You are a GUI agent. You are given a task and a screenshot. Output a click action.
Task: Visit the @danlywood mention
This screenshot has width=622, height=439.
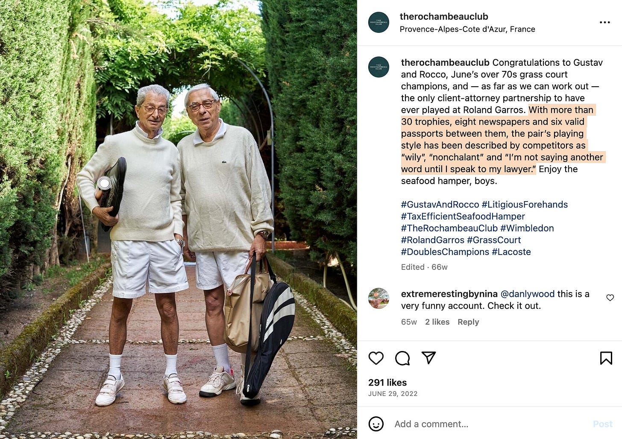(x=527, y=294)
